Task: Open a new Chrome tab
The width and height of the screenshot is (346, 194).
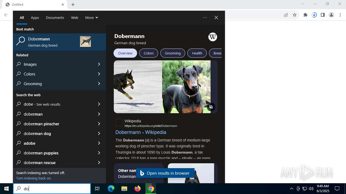Action: [73, 5]
